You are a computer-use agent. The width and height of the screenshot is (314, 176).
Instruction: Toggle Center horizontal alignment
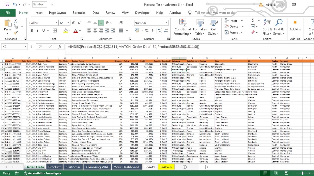[95, 31]
